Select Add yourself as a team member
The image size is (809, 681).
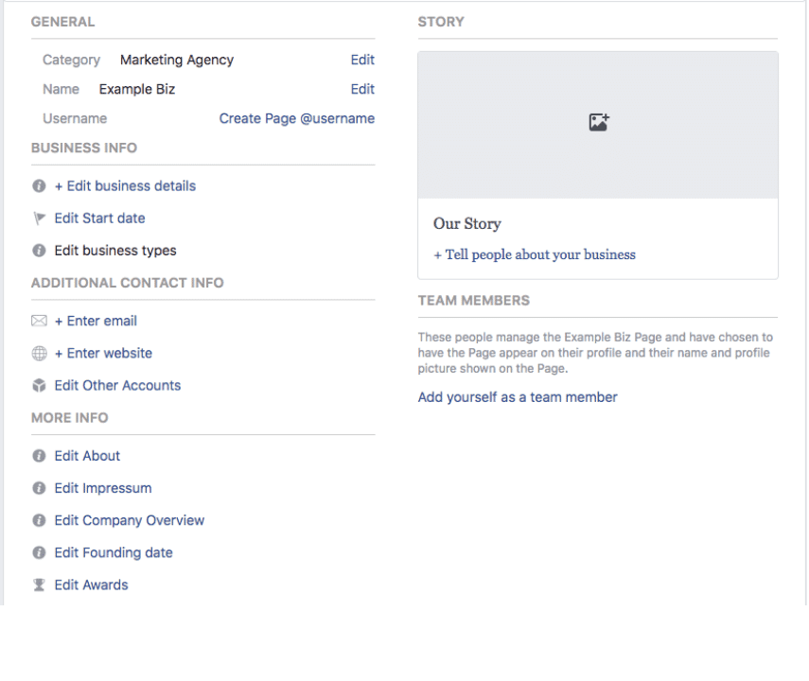point(518,396)
